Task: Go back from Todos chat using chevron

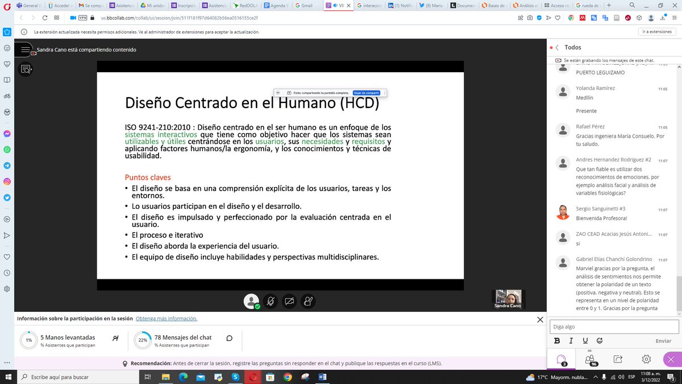Action: point(558,48)
